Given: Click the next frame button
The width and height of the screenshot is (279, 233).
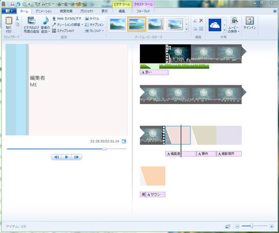Looking at the screenshot, I should tap(77, 157).
